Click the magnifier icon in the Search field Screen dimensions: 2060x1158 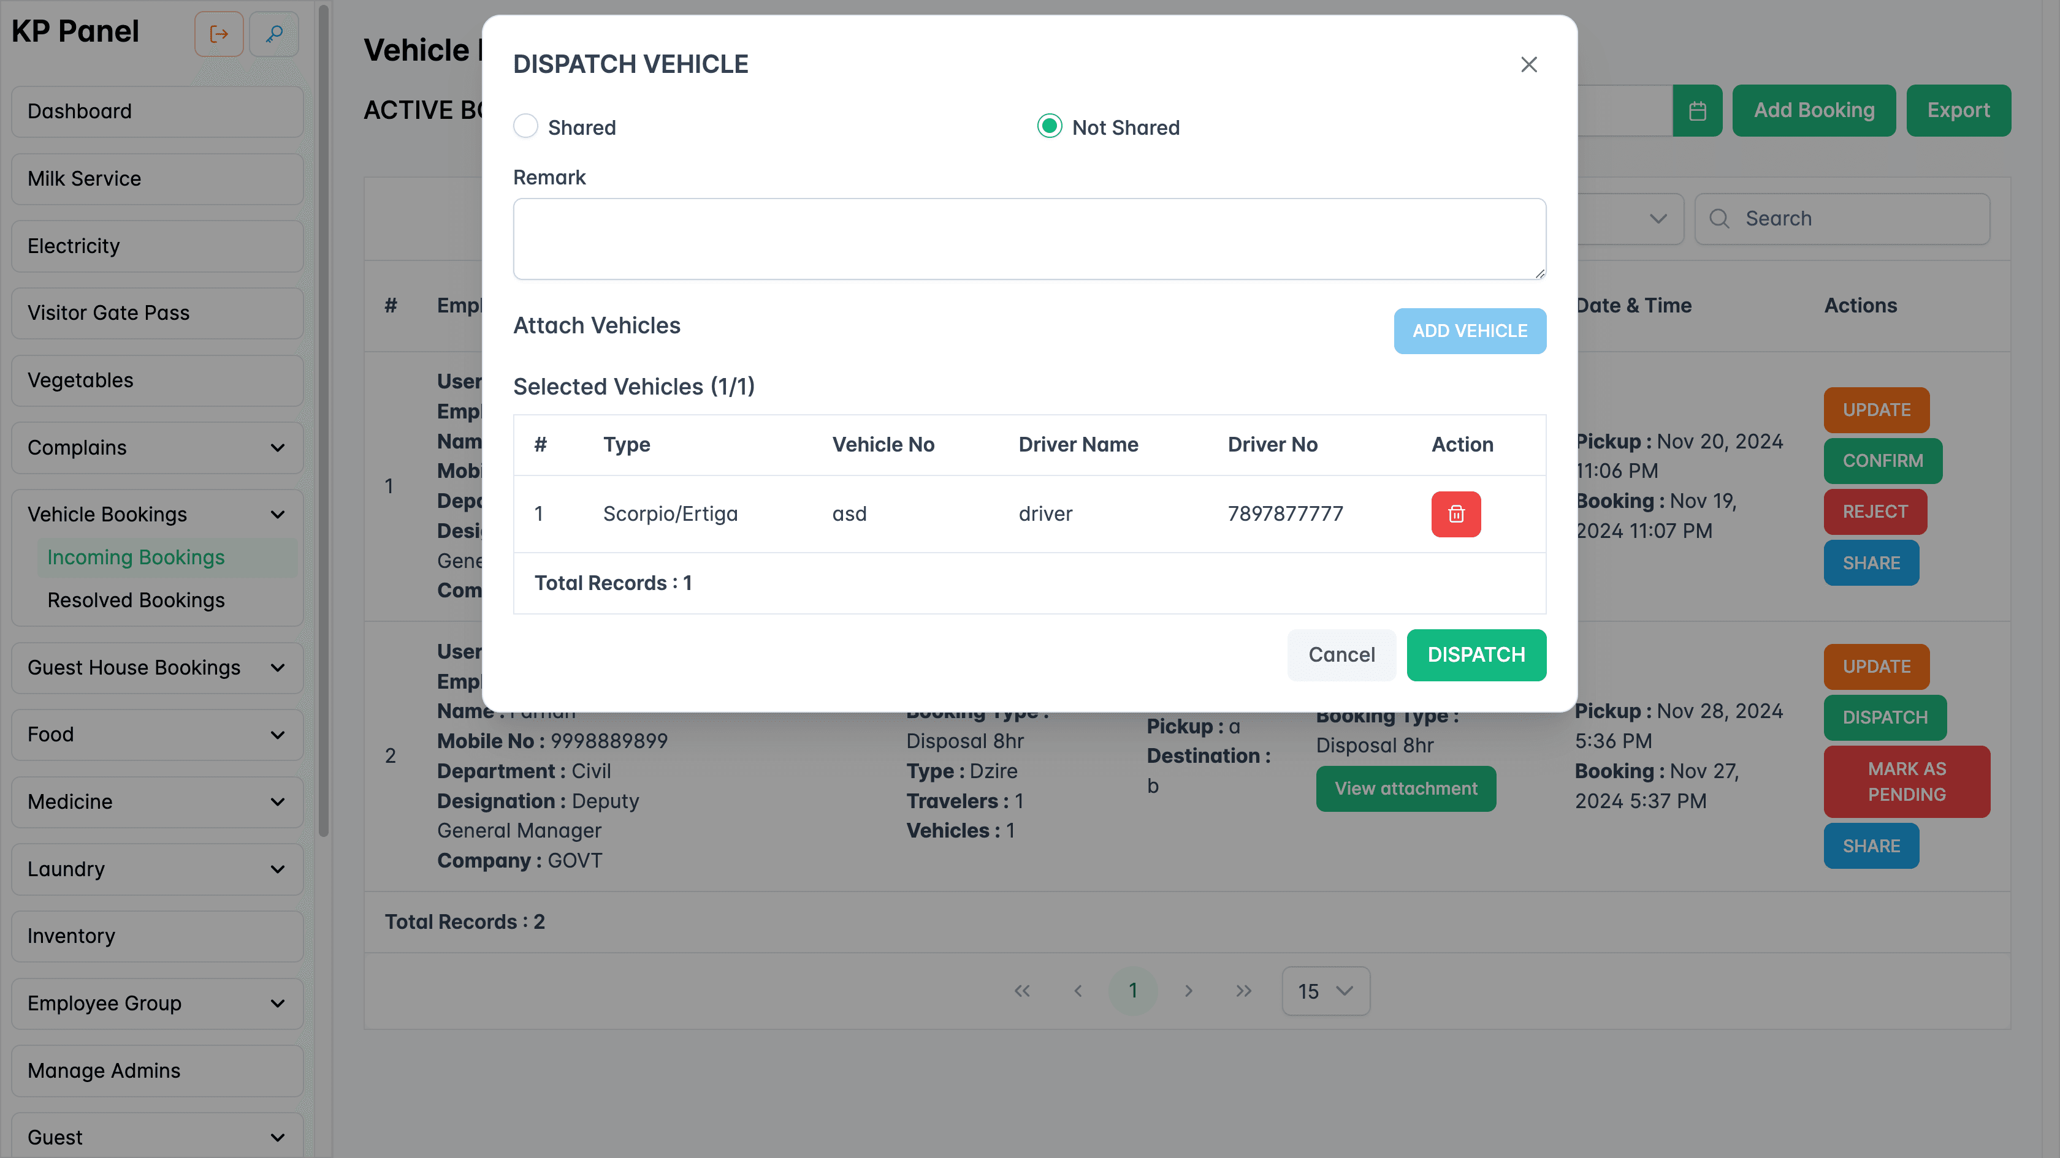point(1719,218)
